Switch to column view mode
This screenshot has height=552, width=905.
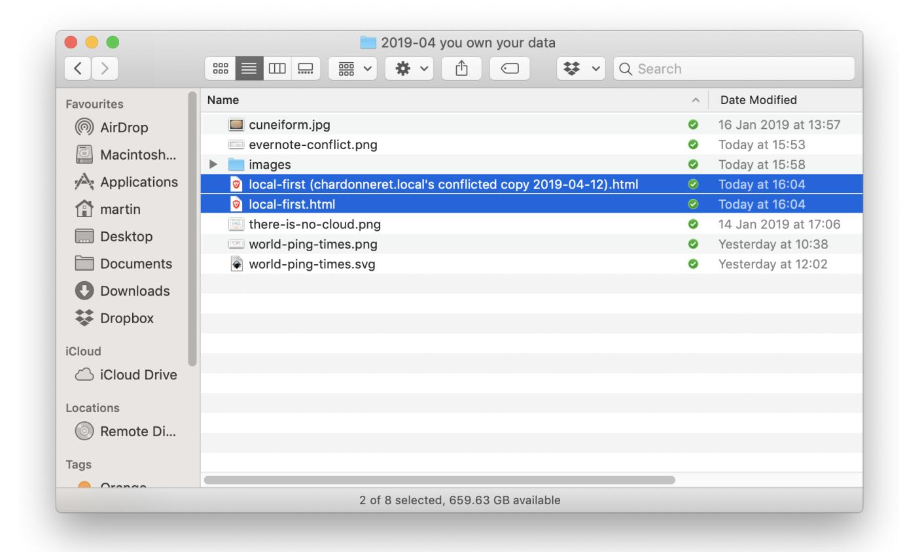pos(277,69)
